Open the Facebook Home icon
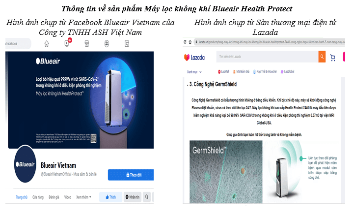The width and height of the screenshot is (353, 220). point(47,43)
